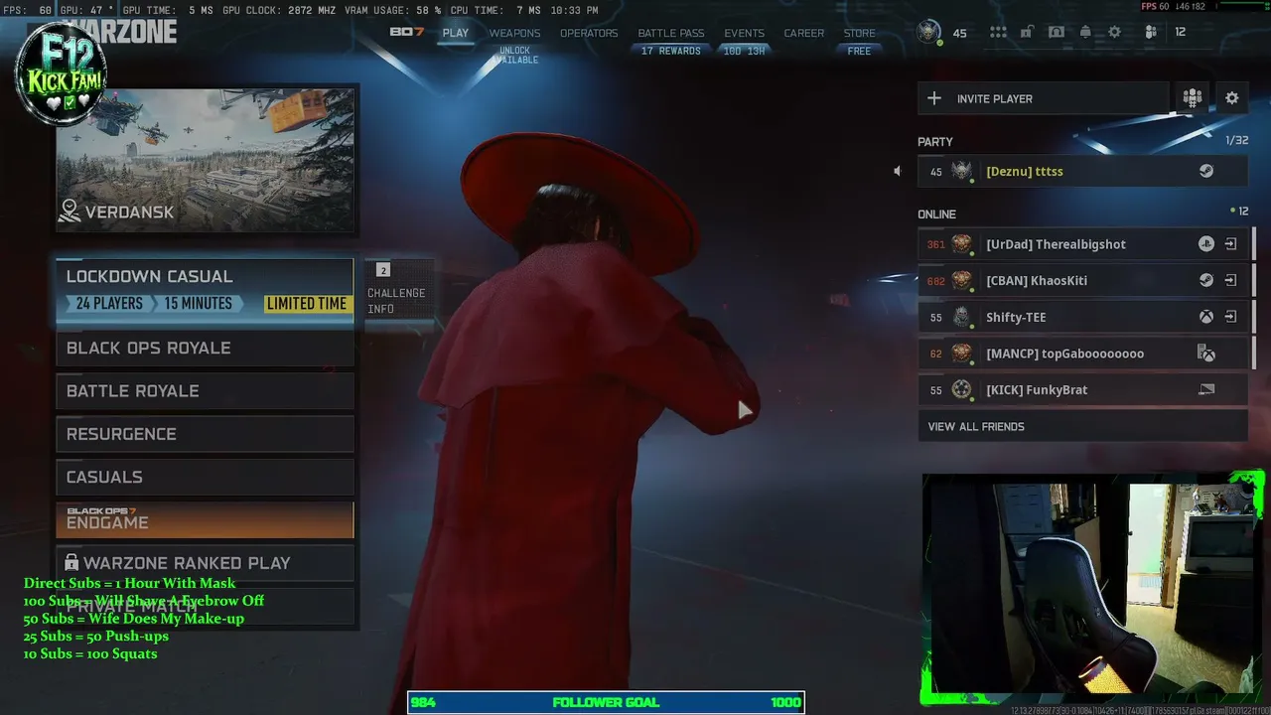The height and width of the screenshot is (715, 1271).
Task: Click Therealbigshot's rank emblem
Action: click(x=961, y=244)
